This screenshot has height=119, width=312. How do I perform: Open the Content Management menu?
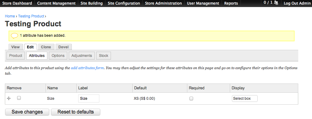coord(56,3)
